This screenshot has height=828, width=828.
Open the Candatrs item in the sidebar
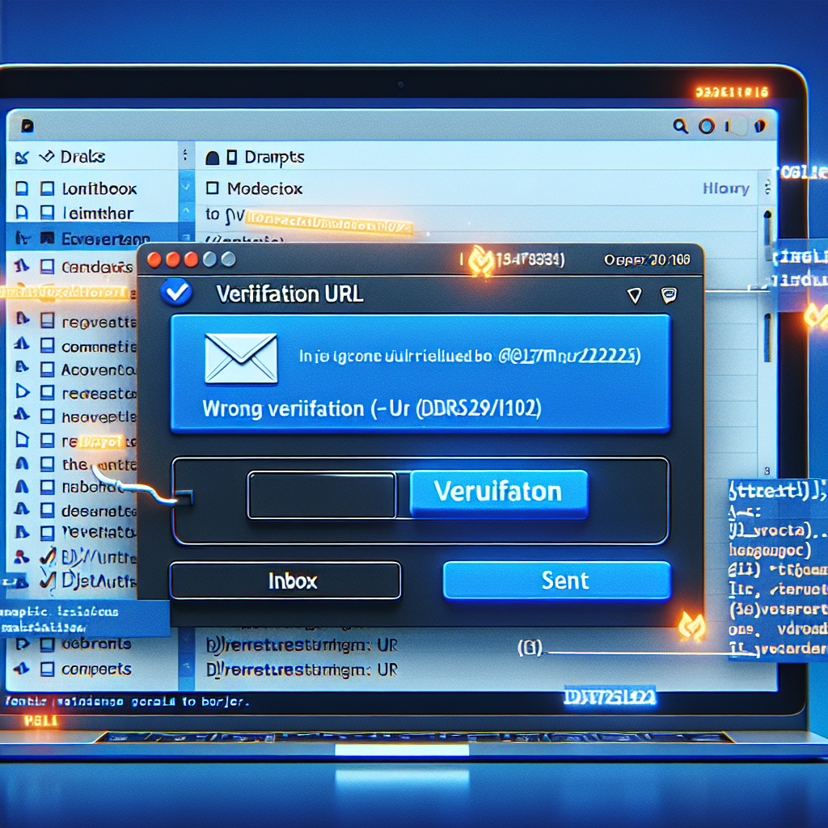click(96, 266)
